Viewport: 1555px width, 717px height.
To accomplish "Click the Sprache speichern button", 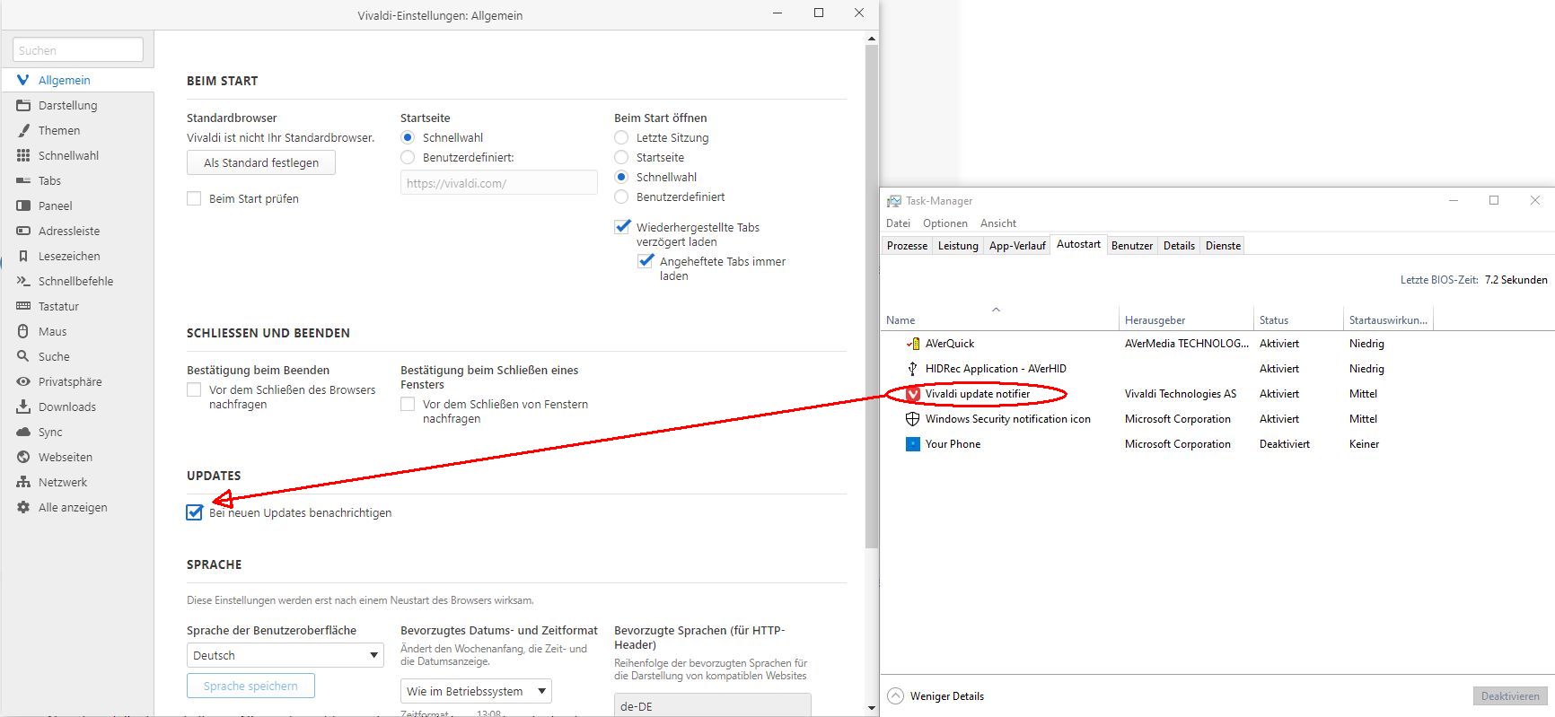I will coord(250,686).
